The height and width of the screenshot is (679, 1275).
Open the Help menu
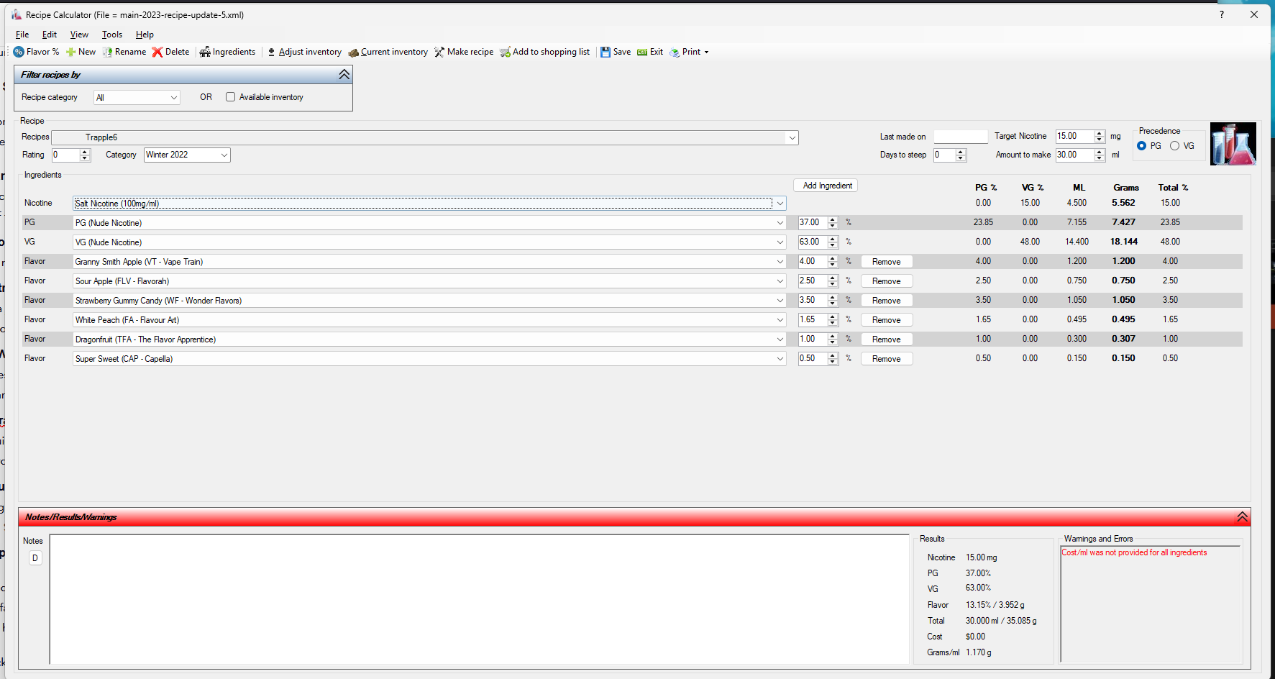pos(145,35)
